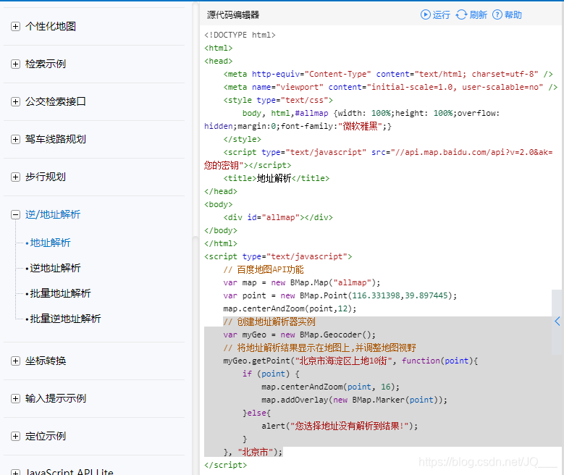
Task: Open the 驾车线路规划 category
Action: point(56,139)
